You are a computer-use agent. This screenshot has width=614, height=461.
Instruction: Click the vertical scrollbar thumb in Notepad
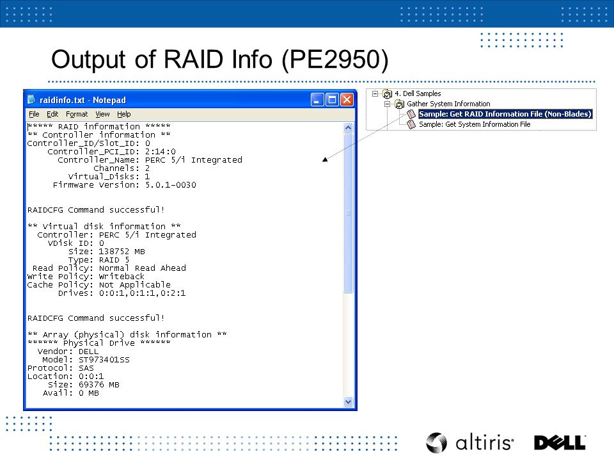coord(348,213)
